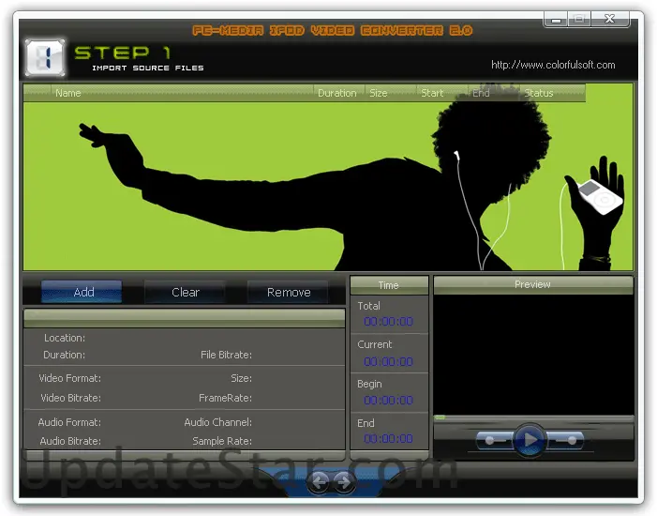Click the right control beside the Play button
This screenshot has height=516, width=657.
[x=566, y=440]
